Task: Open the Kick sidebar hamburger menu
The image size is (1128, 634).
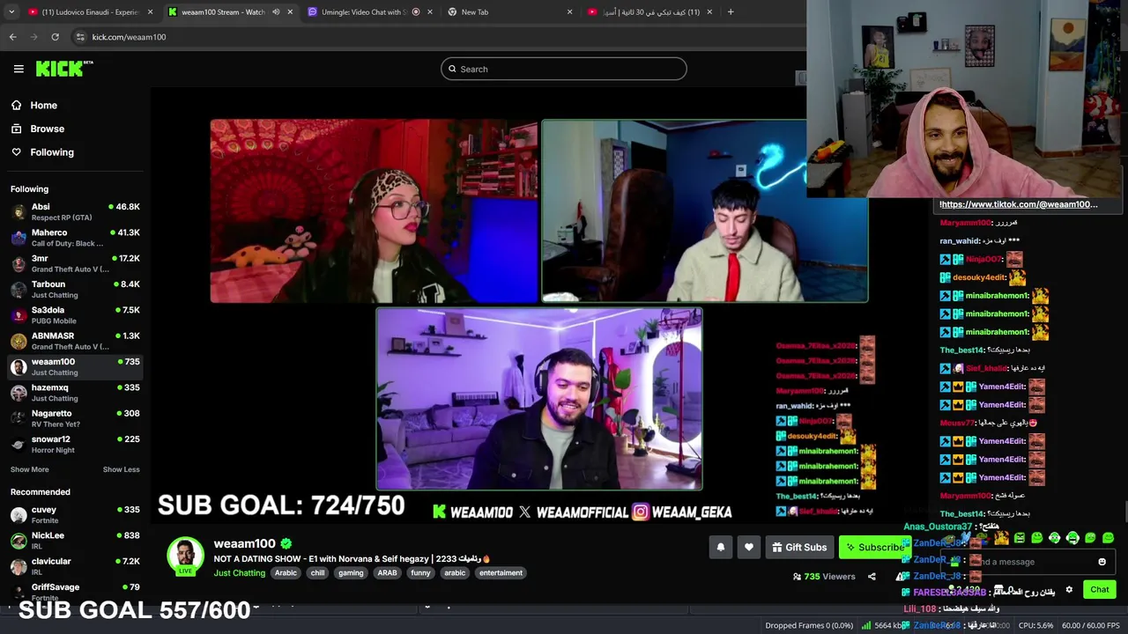Action: coord(19,69)
